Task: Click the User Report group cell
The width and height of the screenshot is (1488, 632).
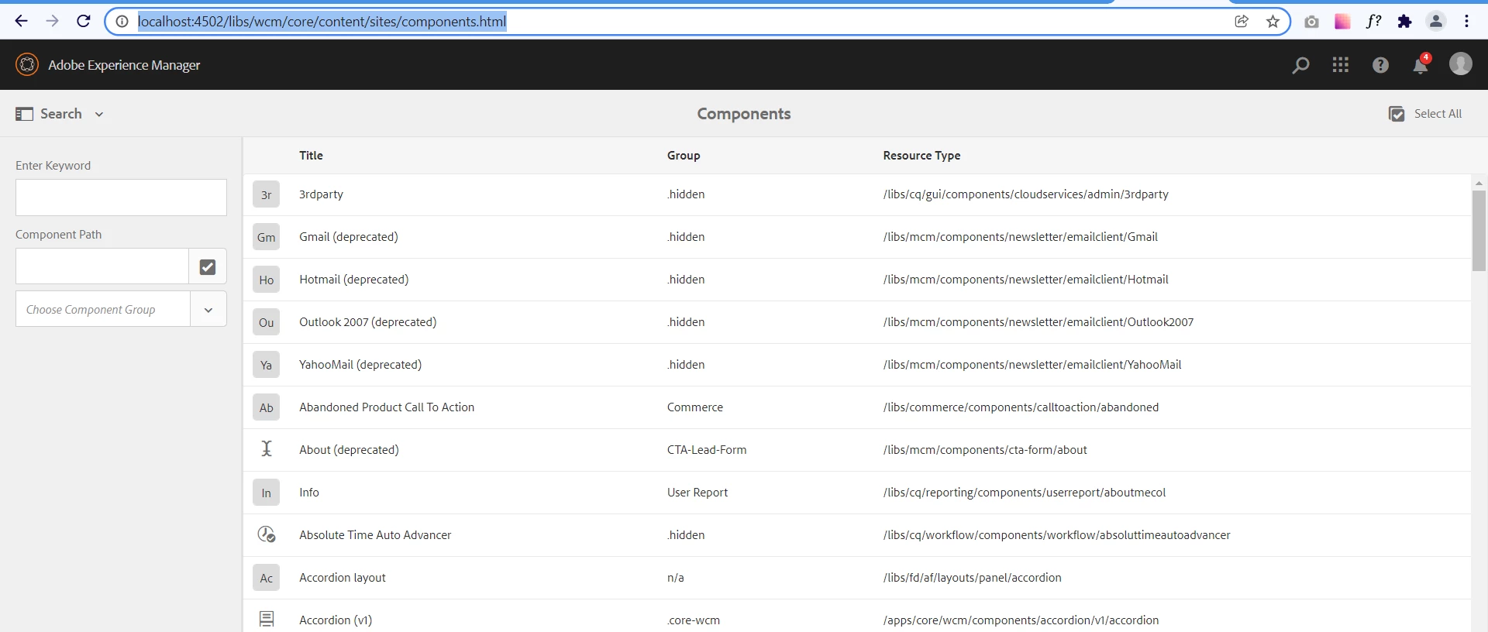Action: [x=697, y=493]
